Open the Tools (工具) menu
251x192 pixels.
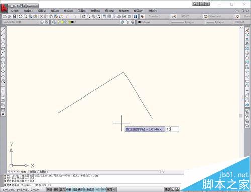(82, 11)
